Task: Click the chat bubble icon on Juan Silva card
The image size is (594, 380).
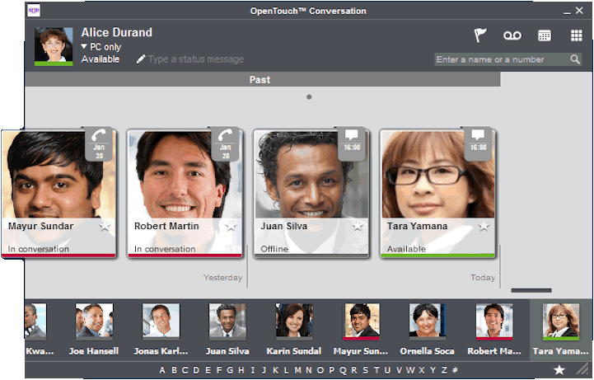Action: 351,135
